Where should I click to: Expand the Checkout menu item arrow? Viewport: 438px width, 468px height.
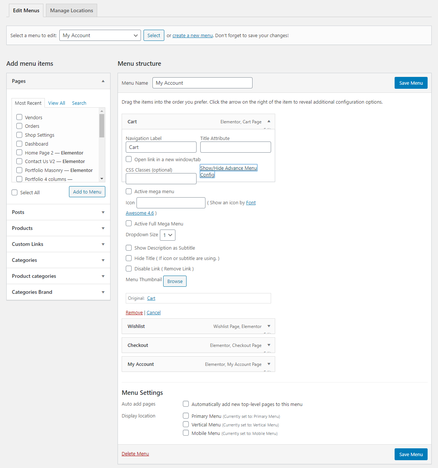coord(269,345)
